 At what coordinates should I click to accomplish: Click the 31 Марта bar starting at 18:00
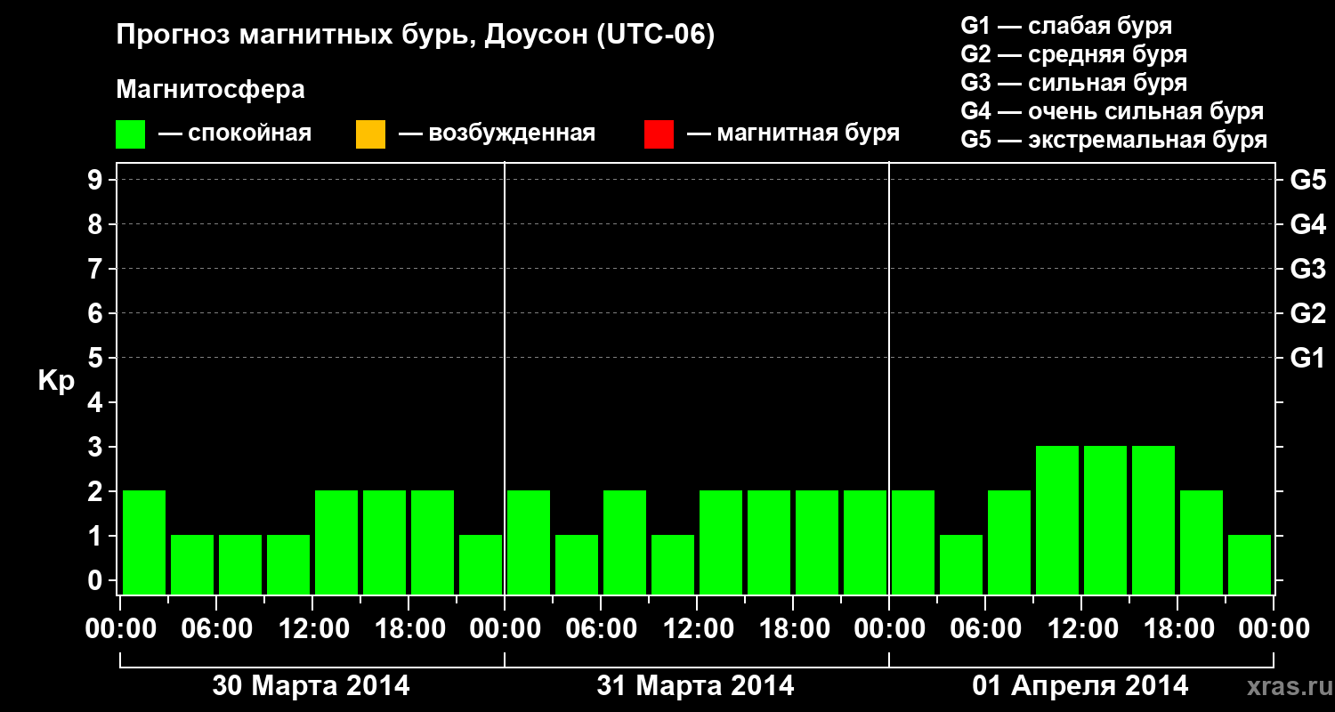pos(817,542)
